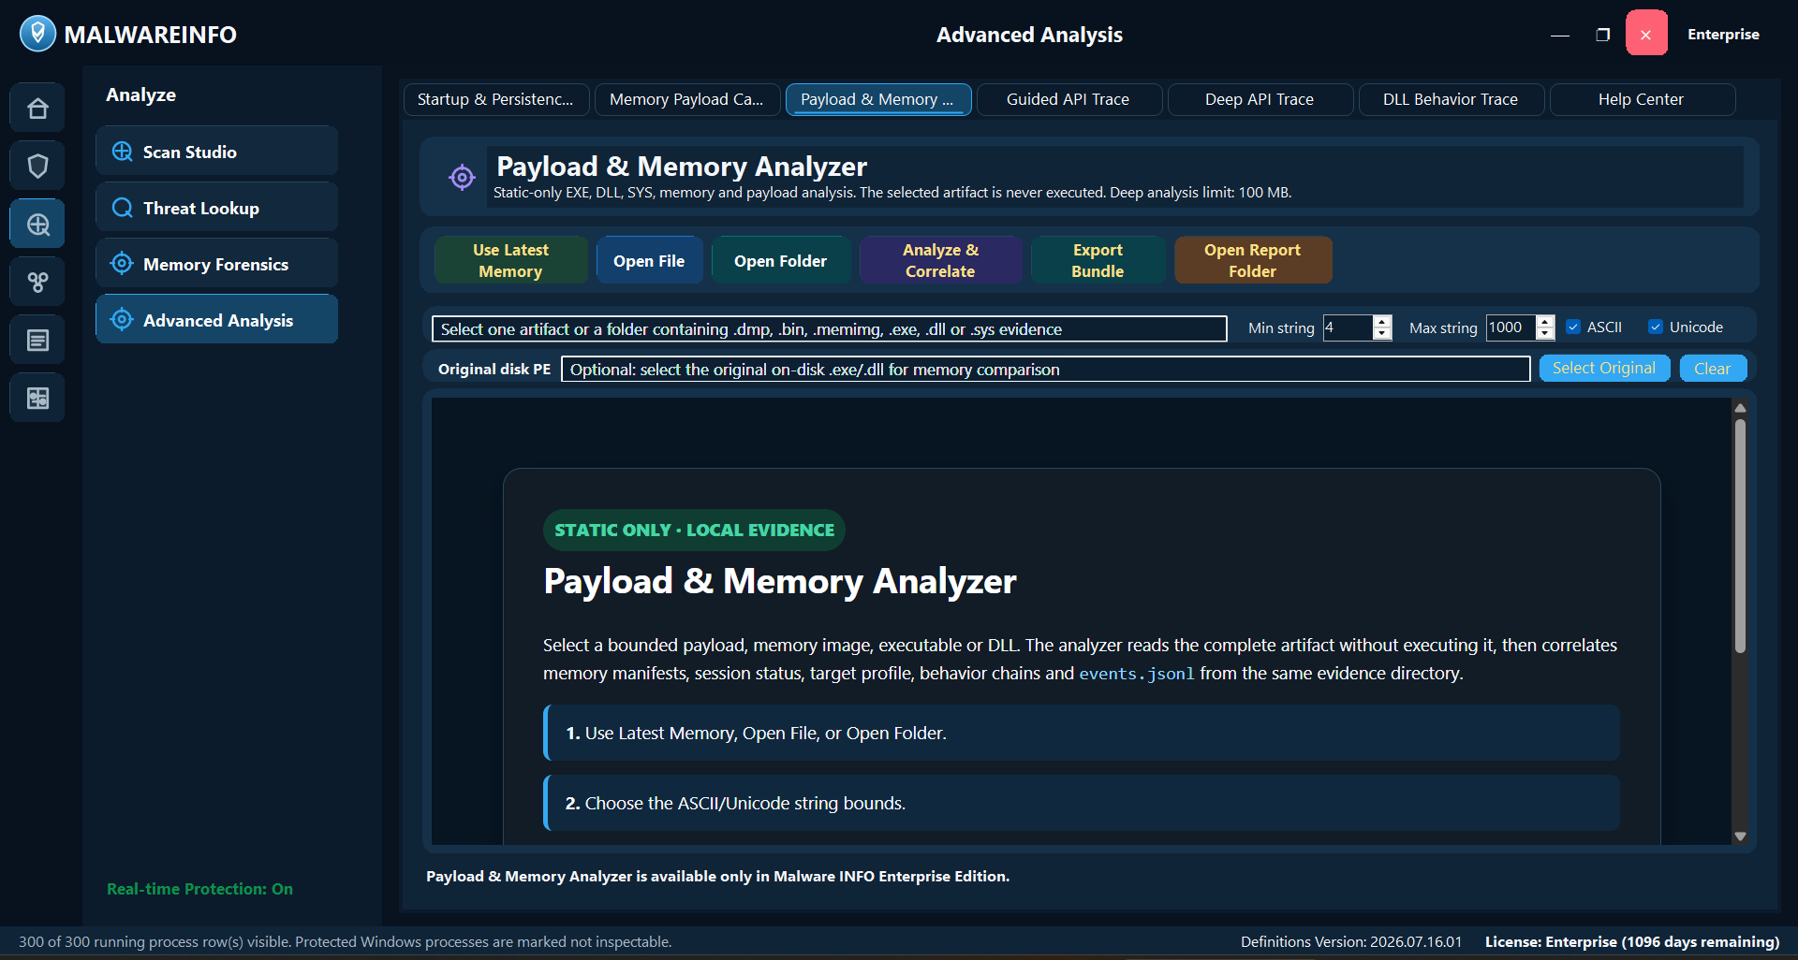The height and width of the screenshot is (960, 1798).
Task: Click the Threat Lookup search icon
Action: tap(123, 208)
